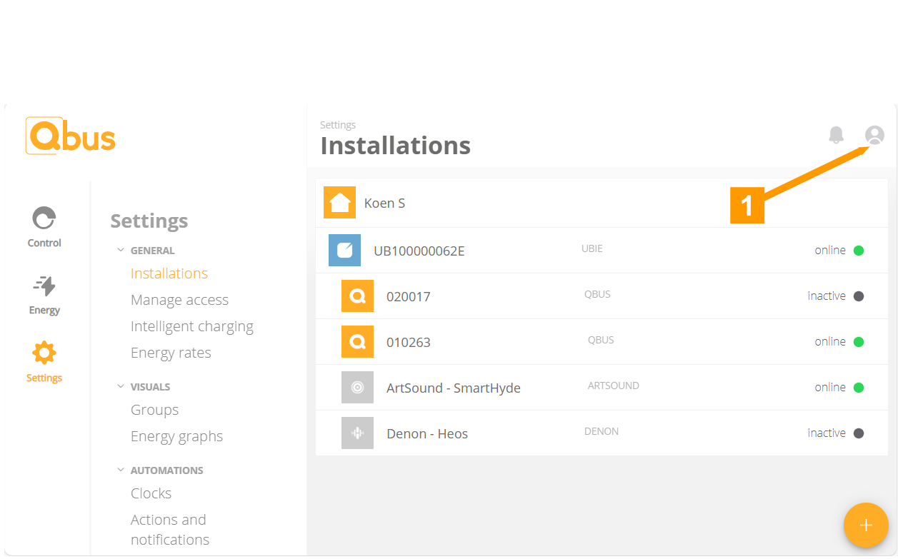
Task: Click the Installations page heading
Action: click(x=396, y=146)
